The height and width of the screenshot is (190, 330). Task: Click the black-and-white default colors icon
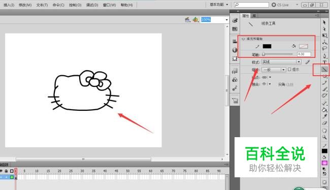324,169
